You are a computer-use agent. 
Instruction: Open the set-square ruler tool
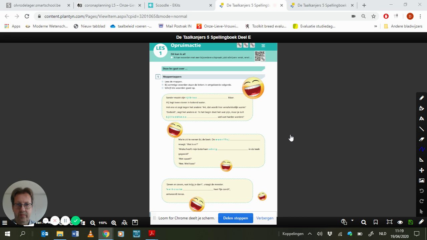[x=422, y=160]
